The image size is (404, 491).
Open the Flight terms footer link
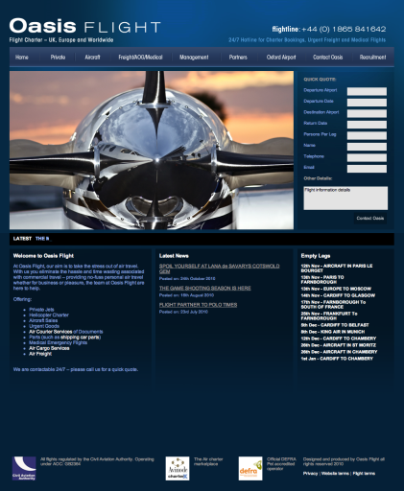point(364,474)
